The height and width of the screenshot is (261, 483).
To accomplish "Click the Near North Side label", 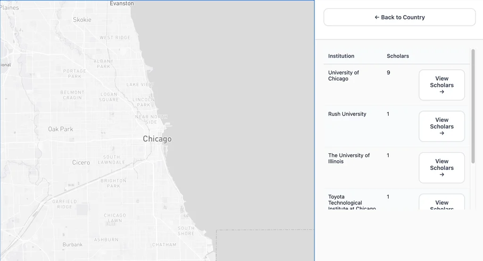I will pyautogui.click(x=151, y=119).
